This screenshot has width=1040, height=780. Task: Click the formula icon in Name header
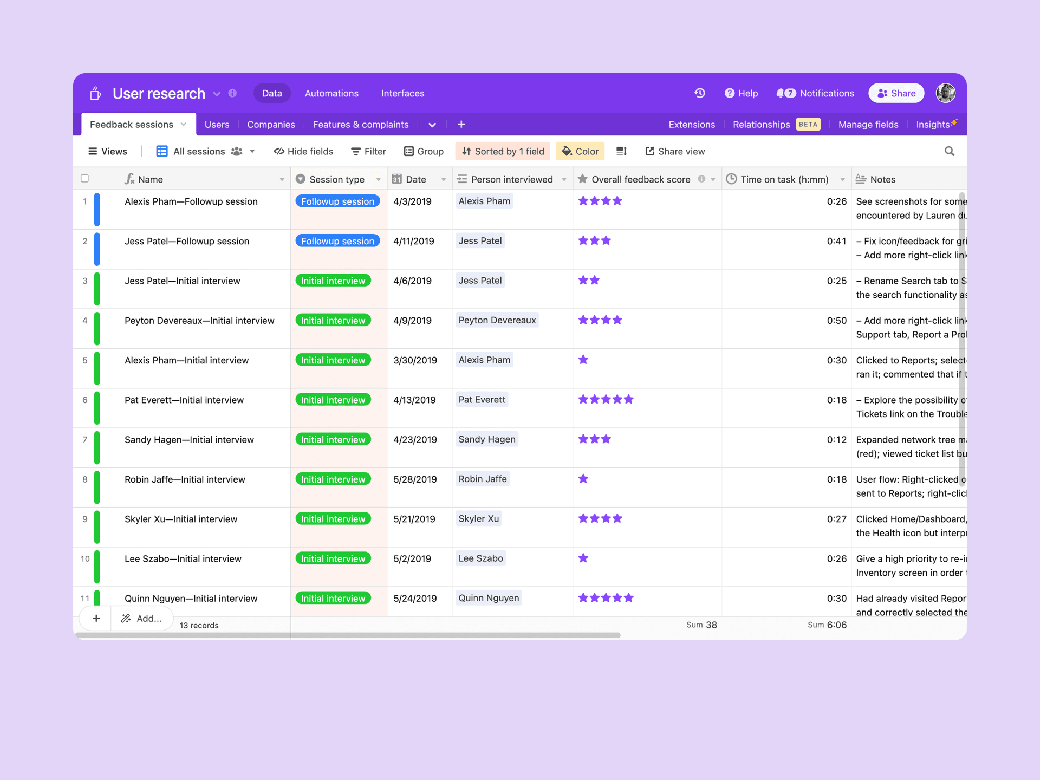pos(129,179)
